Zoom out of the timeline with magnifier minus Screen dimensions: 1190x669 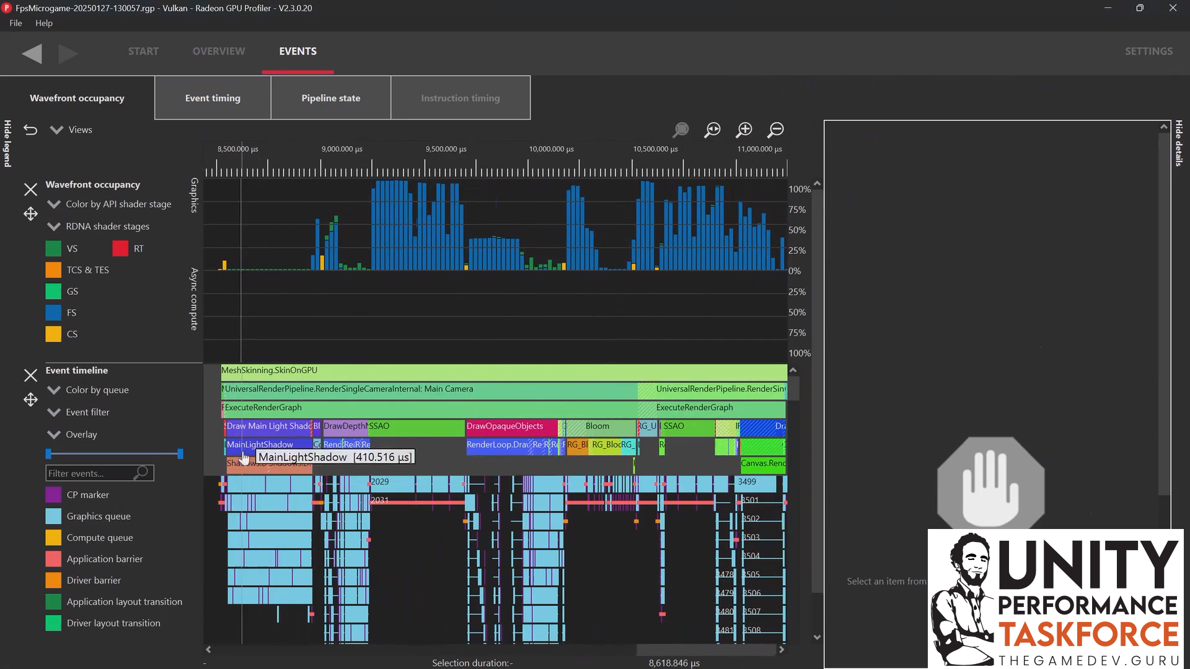pos(775,129)
